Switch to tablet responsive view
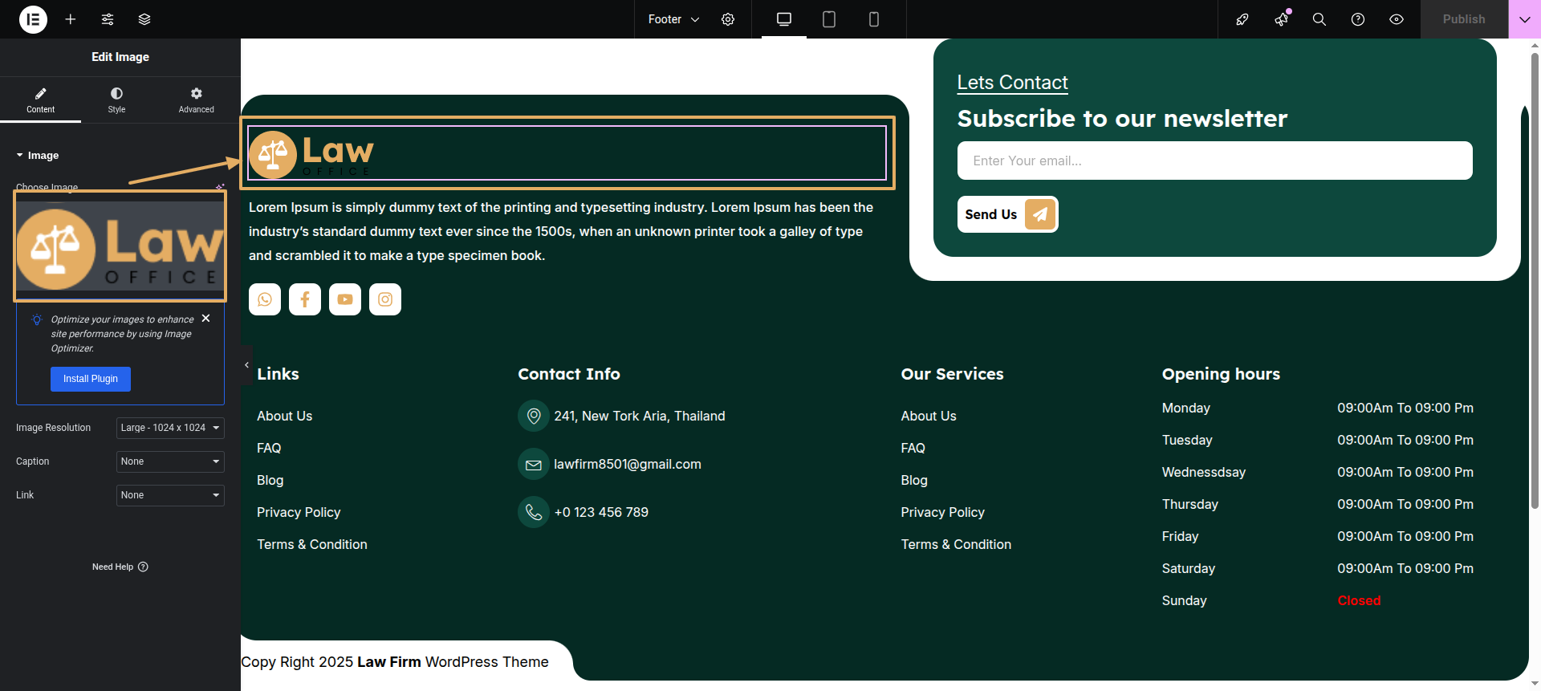Screen dimensions: 1541x691 coord(829,19)
